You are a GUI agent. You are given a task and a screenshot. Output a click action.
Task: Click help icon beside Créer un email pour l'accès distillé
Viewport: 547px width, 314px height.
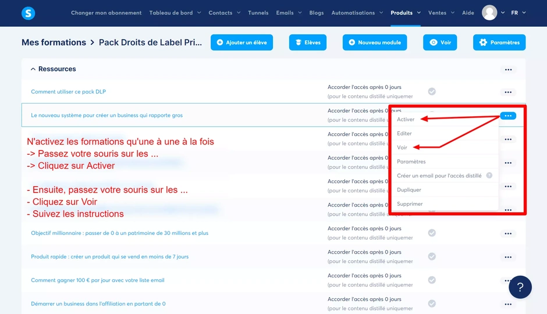tap(489, 176)
